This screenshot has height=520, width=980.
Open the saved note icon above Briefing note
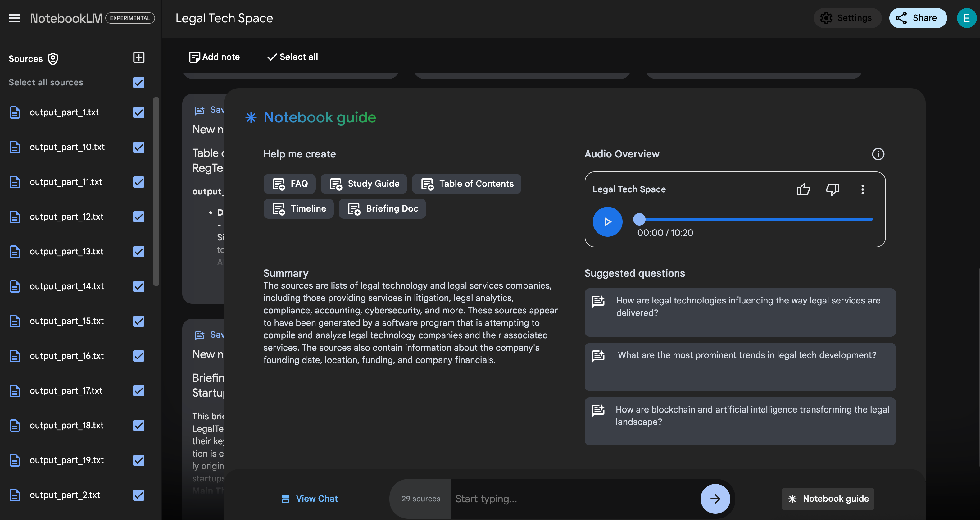pyautogui.click(x=199, y=335)
